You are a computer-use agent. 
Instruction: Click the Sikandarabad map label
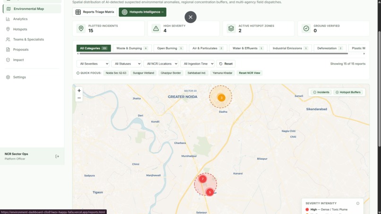coord(316,109)
